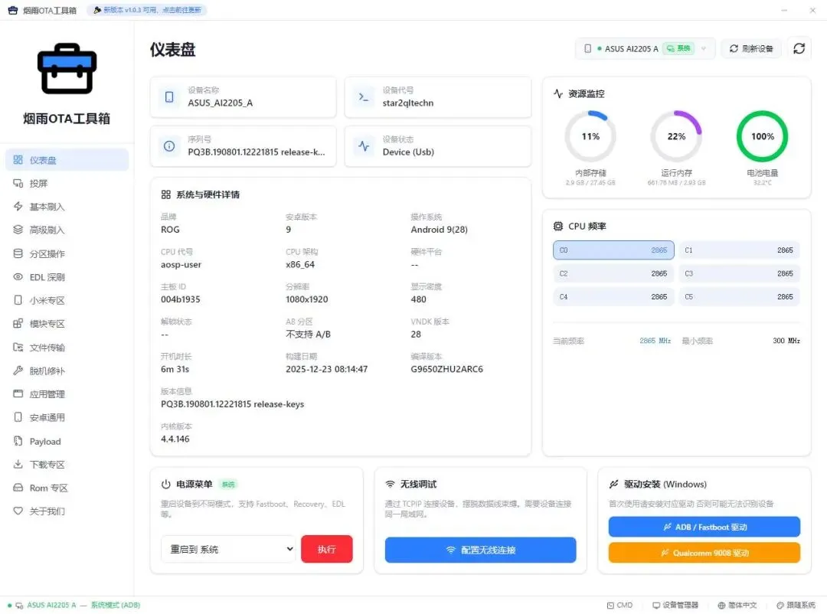This screenshot has width=827, height=614.
Task: Click the ASUS AI2205 A status bar device
Action: [x=52, y=605]
